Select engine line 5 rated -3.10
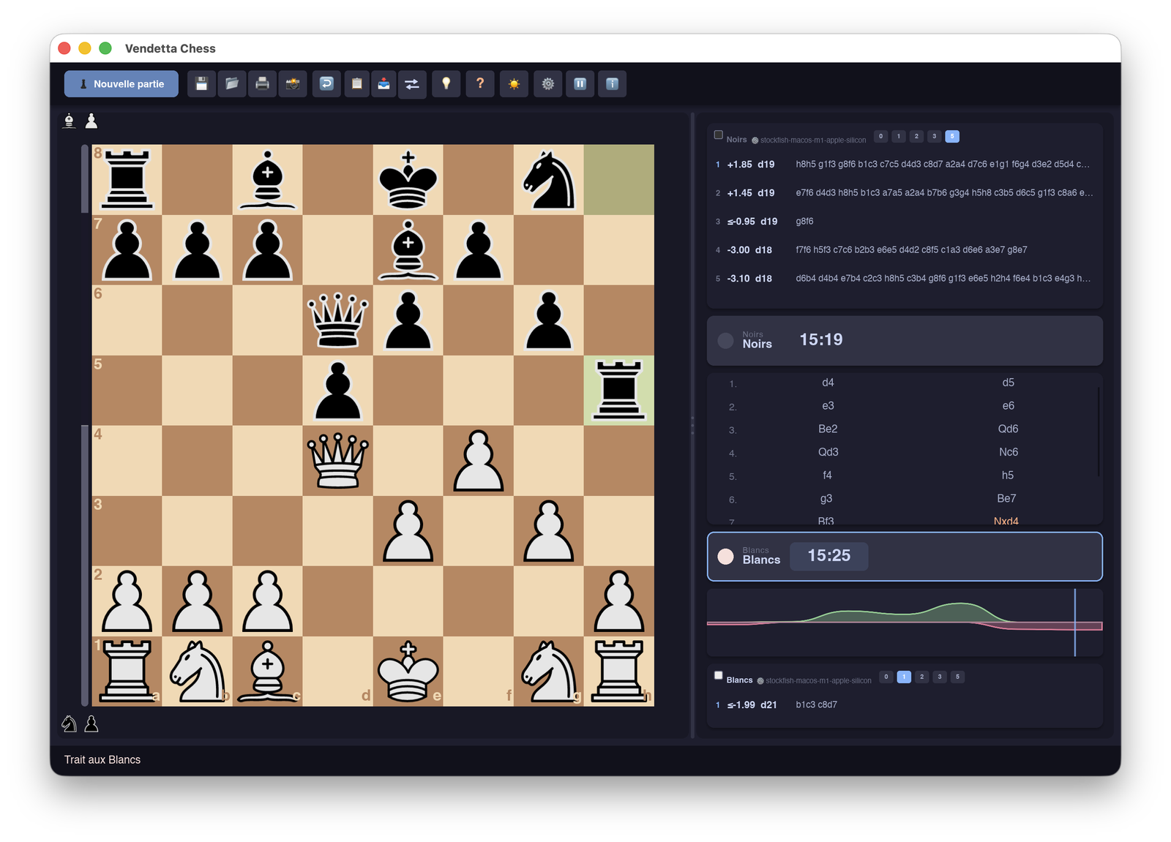The width and height of the screenshot is (1171, 842). click(905, 279)
